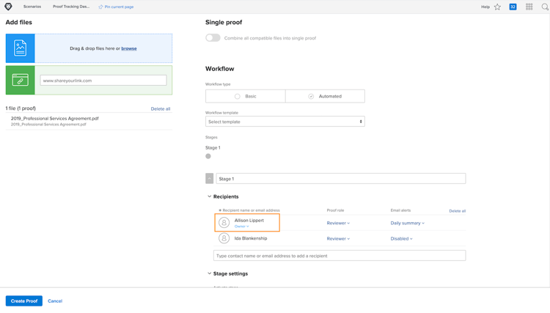Click the Create Proof button
The image size is (550, 313).
24,301
